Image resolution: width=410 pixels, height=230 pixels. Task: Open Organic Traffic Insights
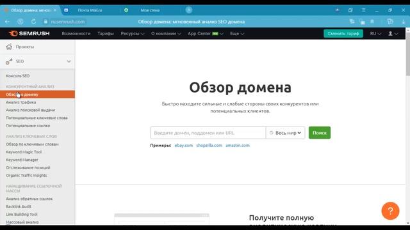coord(26,176)
